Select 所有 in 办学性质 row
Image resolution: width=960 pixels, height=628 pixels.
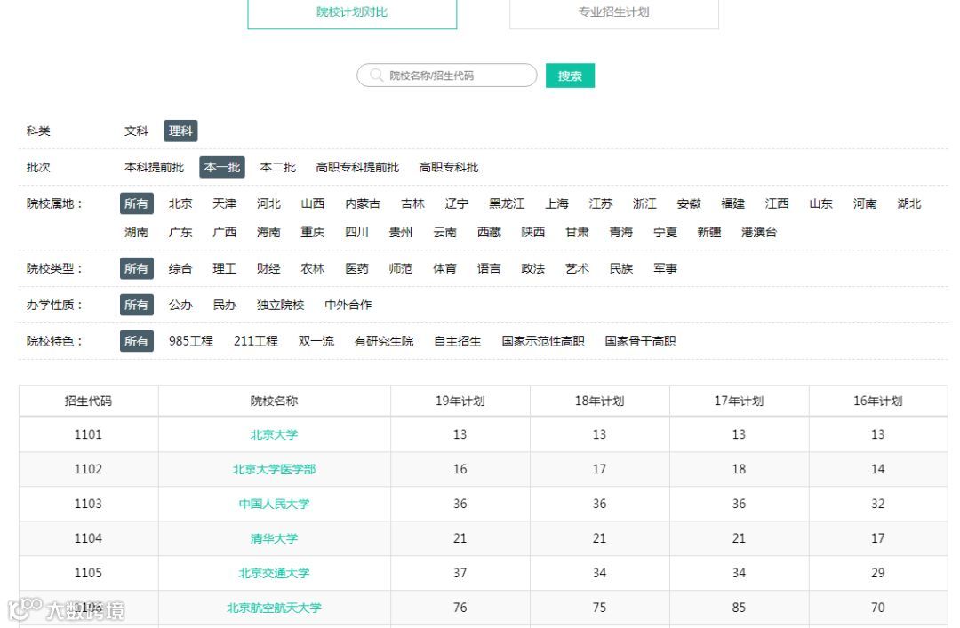[x=137, y=305]
